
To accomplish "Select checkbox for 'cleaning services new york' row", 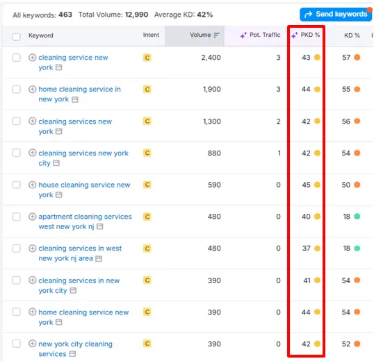I will click(x=16, y=121).
